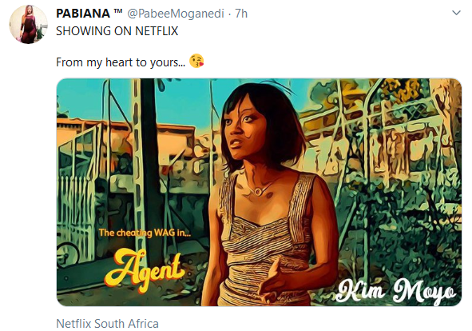Visit the @PabeeMoganedi handle profile
The height and width of the screenshot is (331, 472).
[176, 14]
